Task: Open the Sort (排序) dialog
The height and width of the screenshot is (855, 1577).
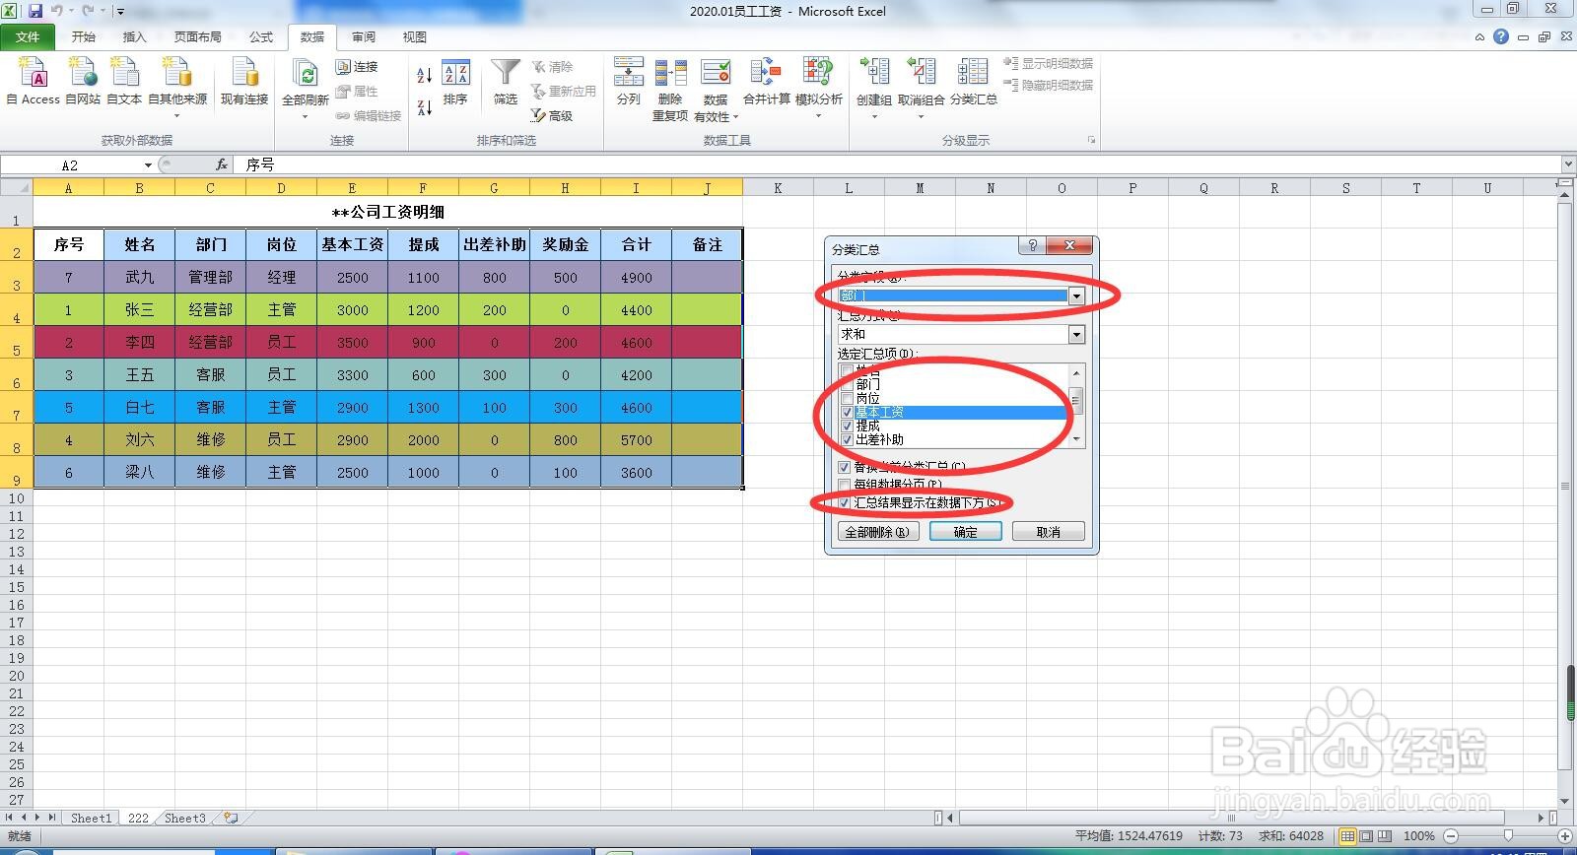Action: click(455, 83)
